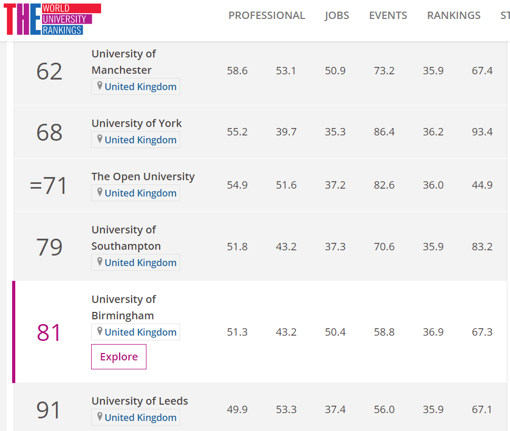Click score 86.4 in the York row
510x431 pixels.
(x=384, y=132)
